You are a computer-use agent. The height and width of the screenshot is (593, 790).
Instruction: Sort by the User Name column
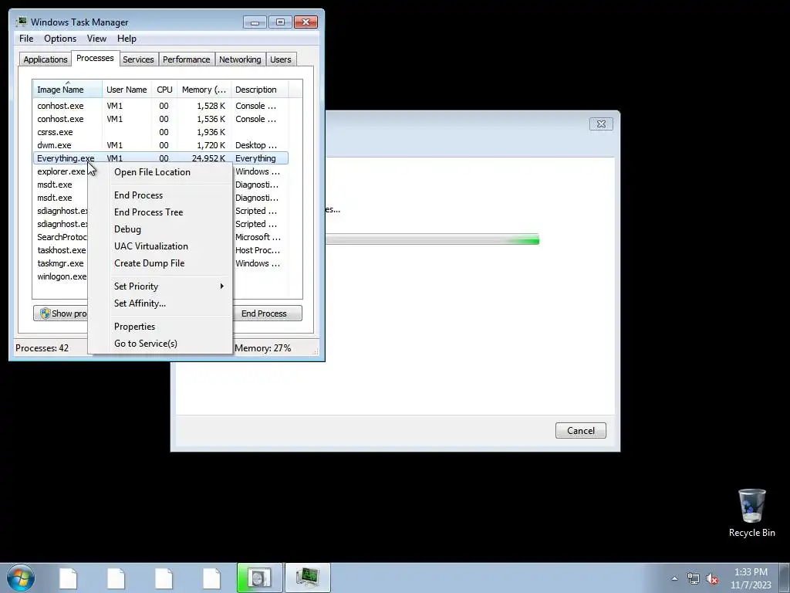pyautogui.click(x=127, y=90)
